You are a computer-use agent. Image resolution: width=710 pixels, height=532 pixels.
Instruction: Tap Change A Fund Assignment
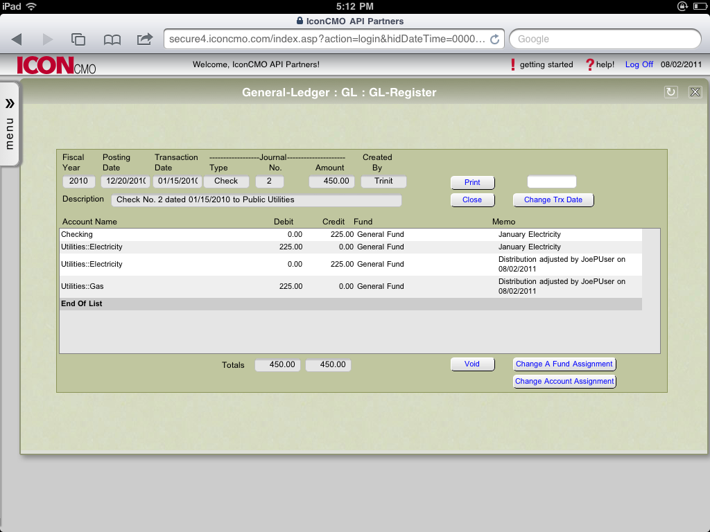[564, 363]
